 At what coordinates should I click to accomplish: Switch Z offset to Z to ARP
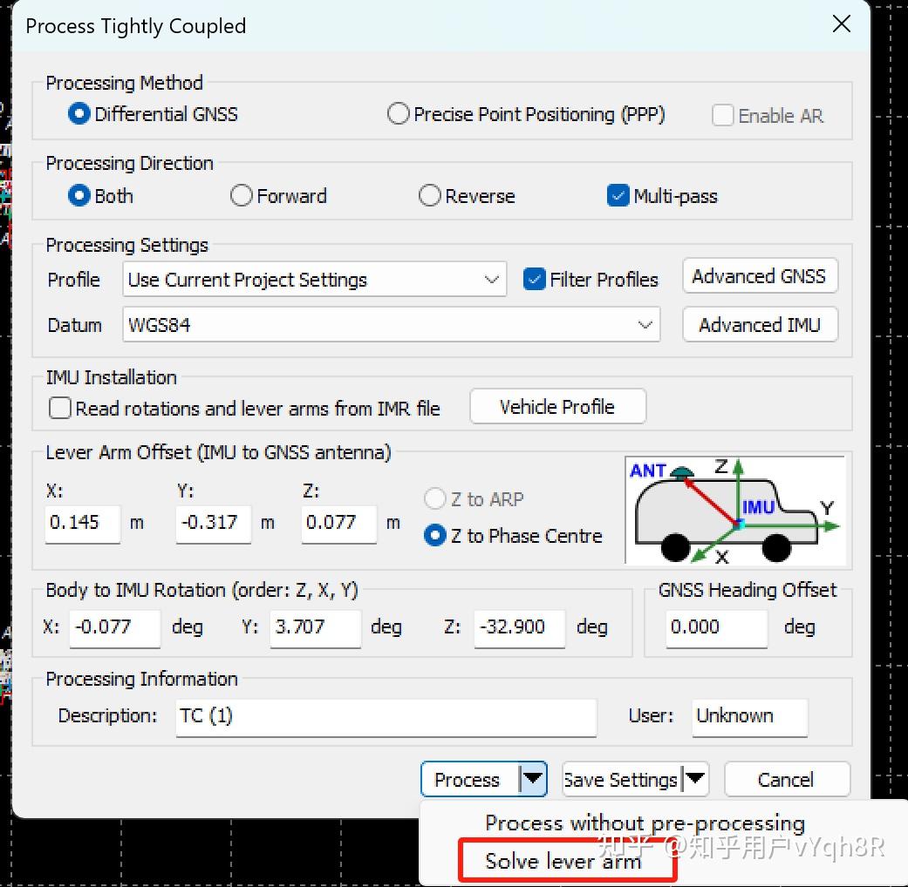pyautogui.click(x=434, y=498)
